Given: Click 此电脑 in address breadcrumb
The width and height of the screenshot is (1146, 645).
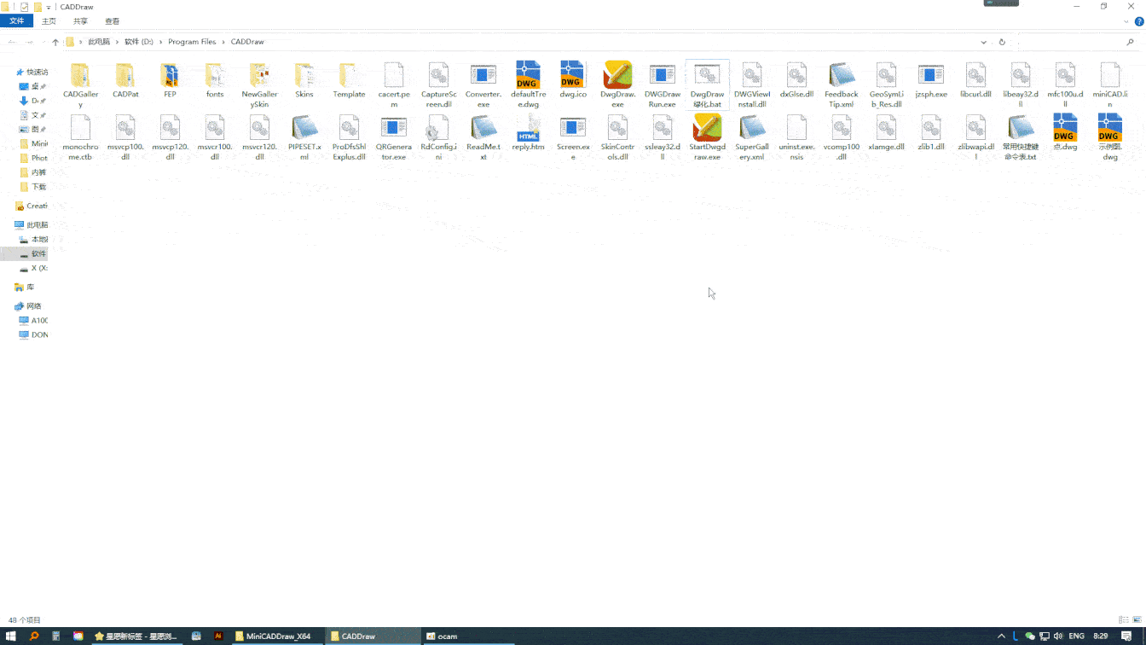Looking at the screenshot, I should coord(99,42).
